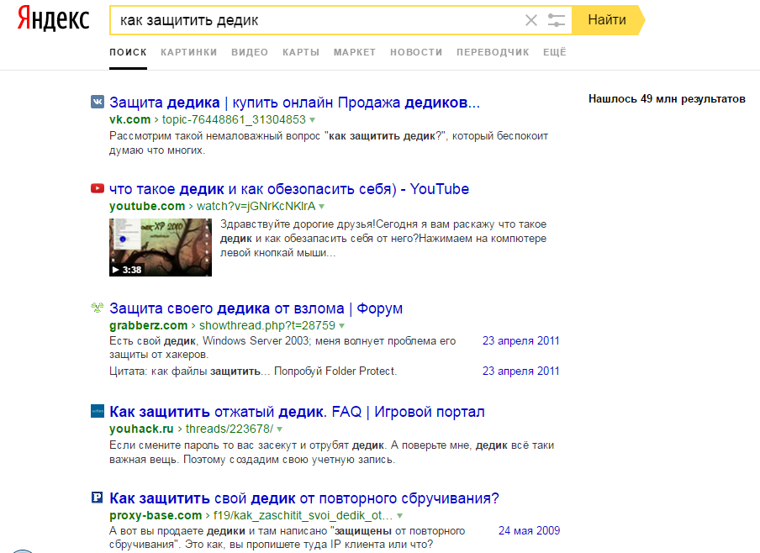Open the result titled Защита дедика | купить онлайн
Viewport: 760px width, 553px height.
point(295,103)
